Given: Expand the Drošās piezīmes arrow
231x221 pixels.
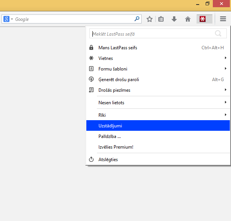Looking at the screenshot, I should click(226, 89).
